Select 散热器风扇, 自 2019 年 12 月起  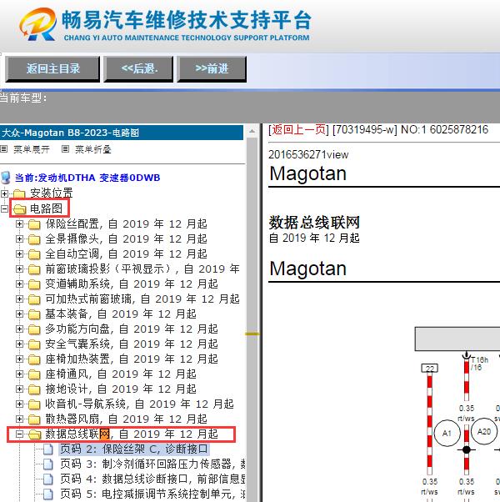[126, 419]
